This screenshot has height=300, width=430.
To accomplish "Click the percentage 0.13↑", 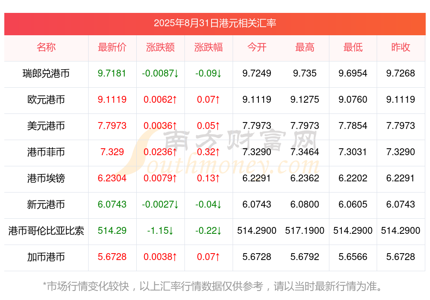I will [209, 178].
